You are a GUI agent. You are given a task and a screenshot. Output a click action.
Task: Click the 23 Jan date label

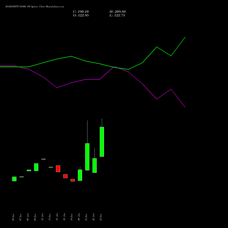pos(101,217)
